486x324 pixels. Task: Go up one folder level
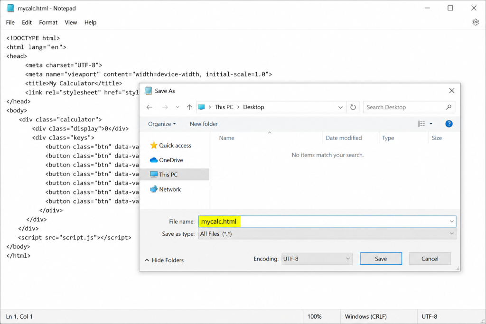(x=189, y=107)
